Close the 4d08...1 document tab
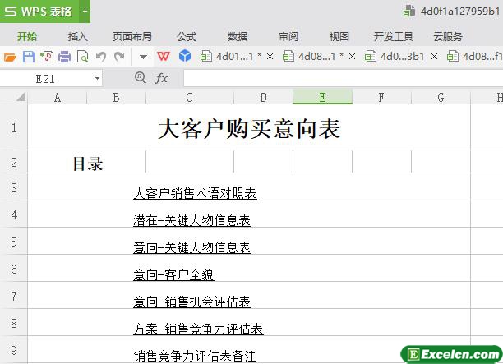Screen dimensions: 503x364 click(x=352, y=57)
